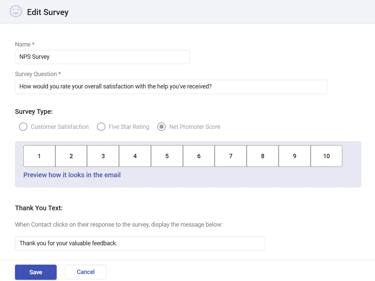Focus the Survey Question text field
Screen dimensions: 375x281
click(171, 87)
